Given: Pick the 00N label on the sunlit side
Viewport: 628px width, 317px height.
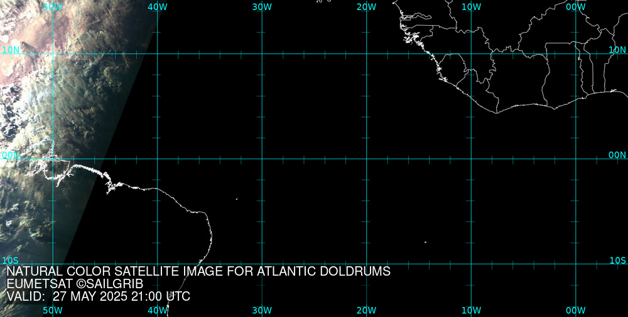Looking at the screenshot, I should coord(11,155).
